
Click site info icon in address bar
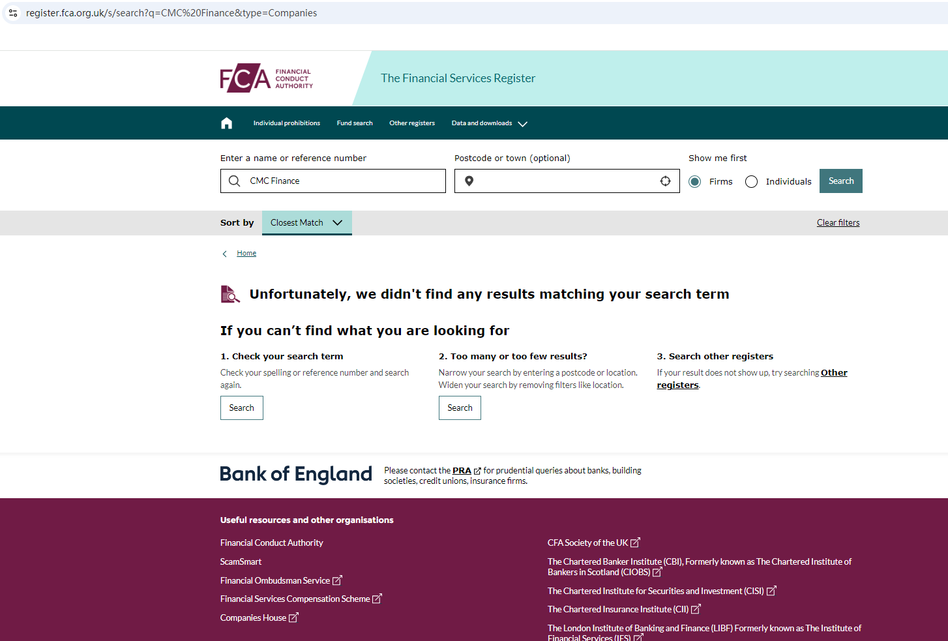[13, 13]
